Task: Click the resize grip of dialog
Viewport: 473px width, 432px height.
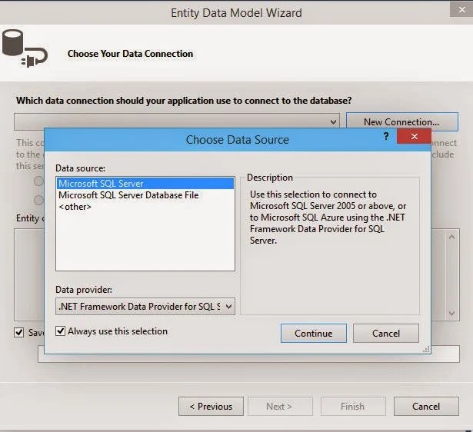Action: point(426,349)
